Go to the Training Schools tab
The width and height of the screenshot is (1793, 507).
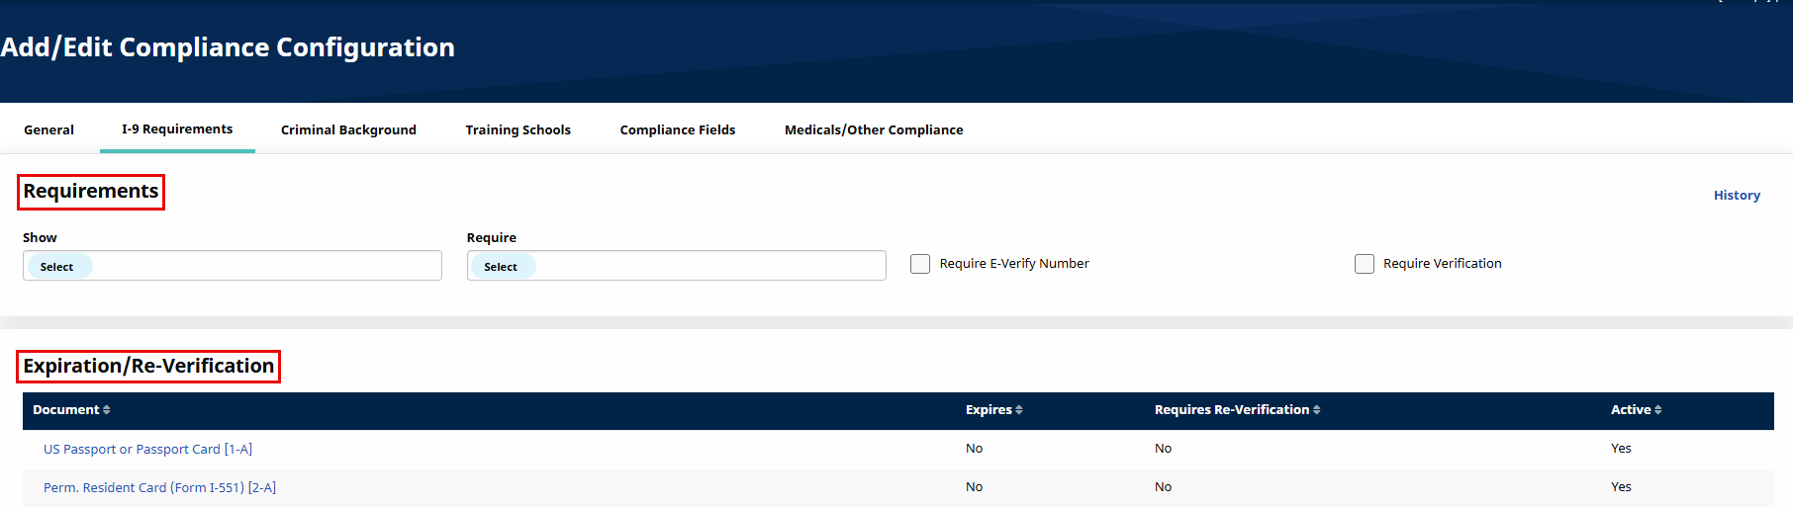coord(518,129)
